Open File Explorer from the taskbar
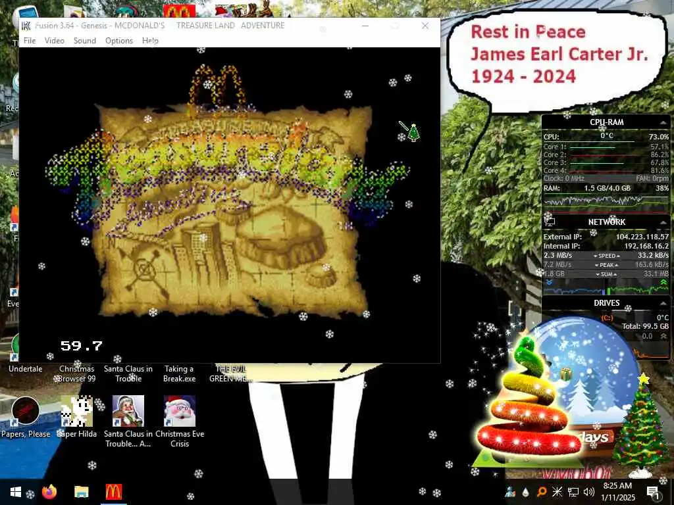This screenshot has width=674, height=505. coord(81,492)
